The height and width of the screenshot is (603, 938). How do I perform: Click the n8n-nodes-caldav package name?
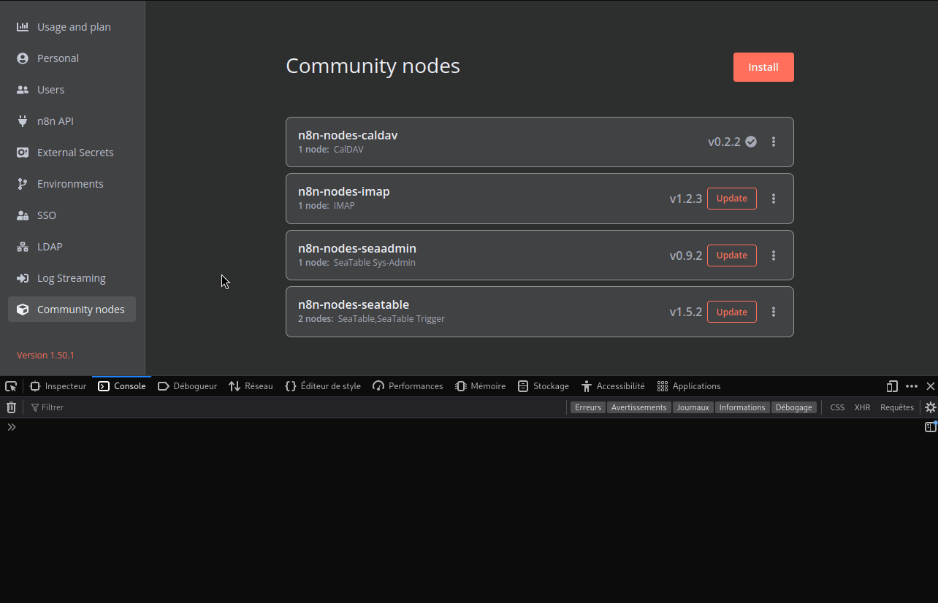point(348,135)
